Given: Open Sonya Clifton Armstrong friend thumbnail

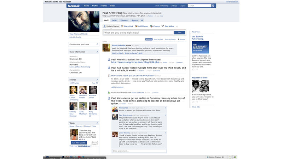Looking at the screenshot, I should [x=74, y=90].
